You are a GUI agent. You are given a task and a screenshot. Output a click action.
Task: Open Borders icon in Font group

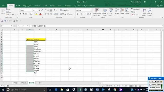point(31,14)
